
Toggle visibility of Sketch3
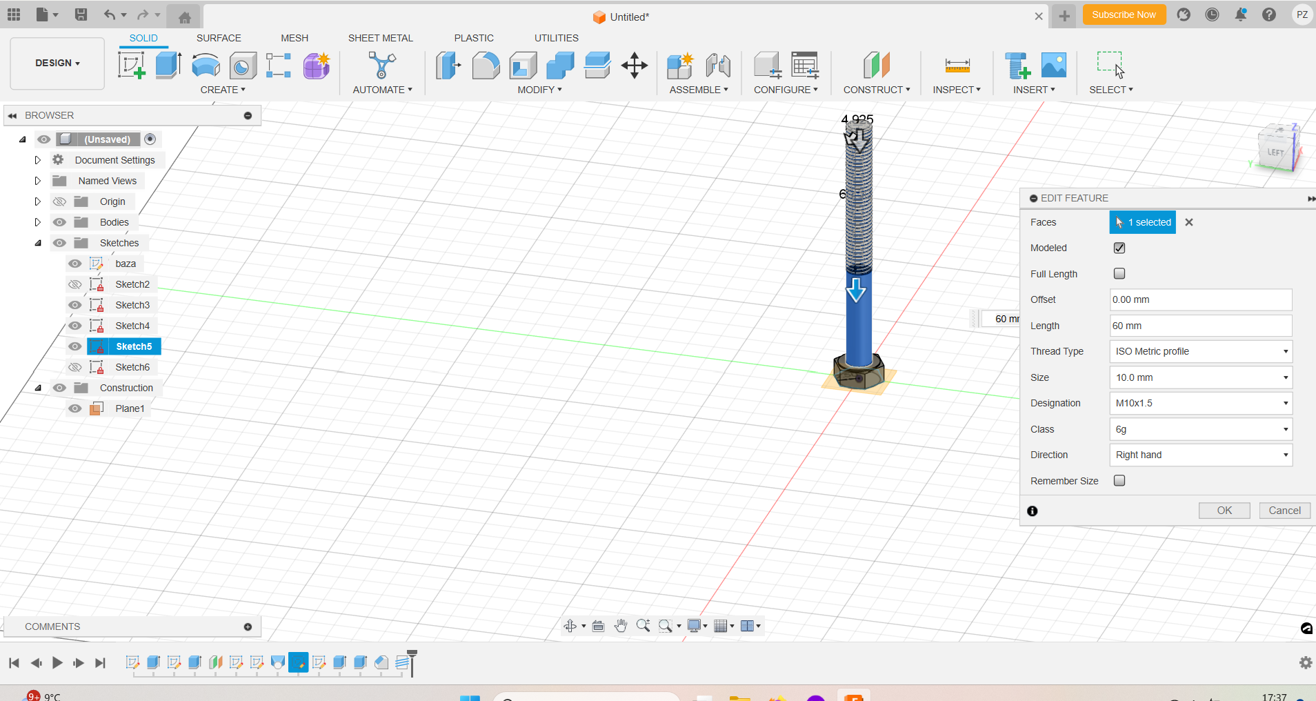tap(75, 305)
